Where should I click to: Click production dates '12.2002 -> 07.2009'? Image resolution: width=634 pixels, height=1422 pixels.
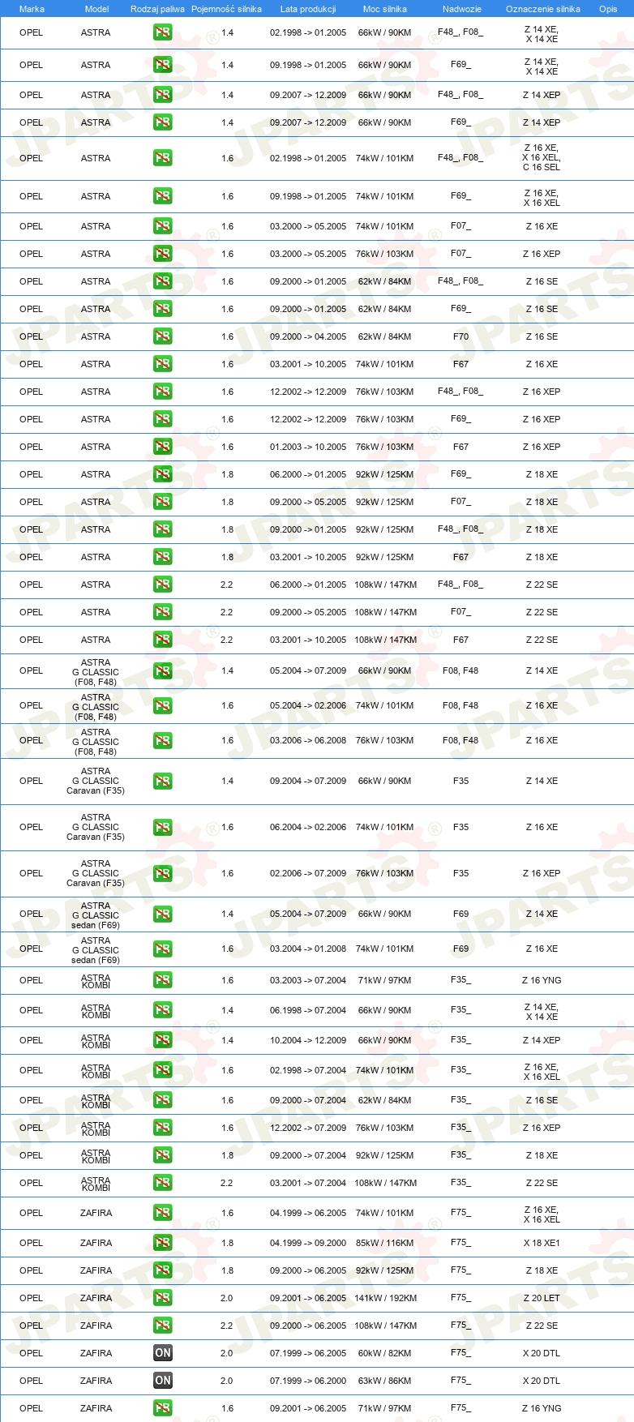coord(308,1128)
